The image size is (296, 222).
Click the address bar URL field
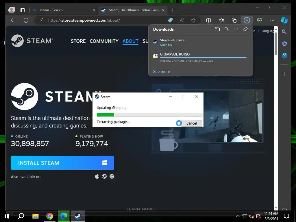pyautogui.click(x=106, y=20)
